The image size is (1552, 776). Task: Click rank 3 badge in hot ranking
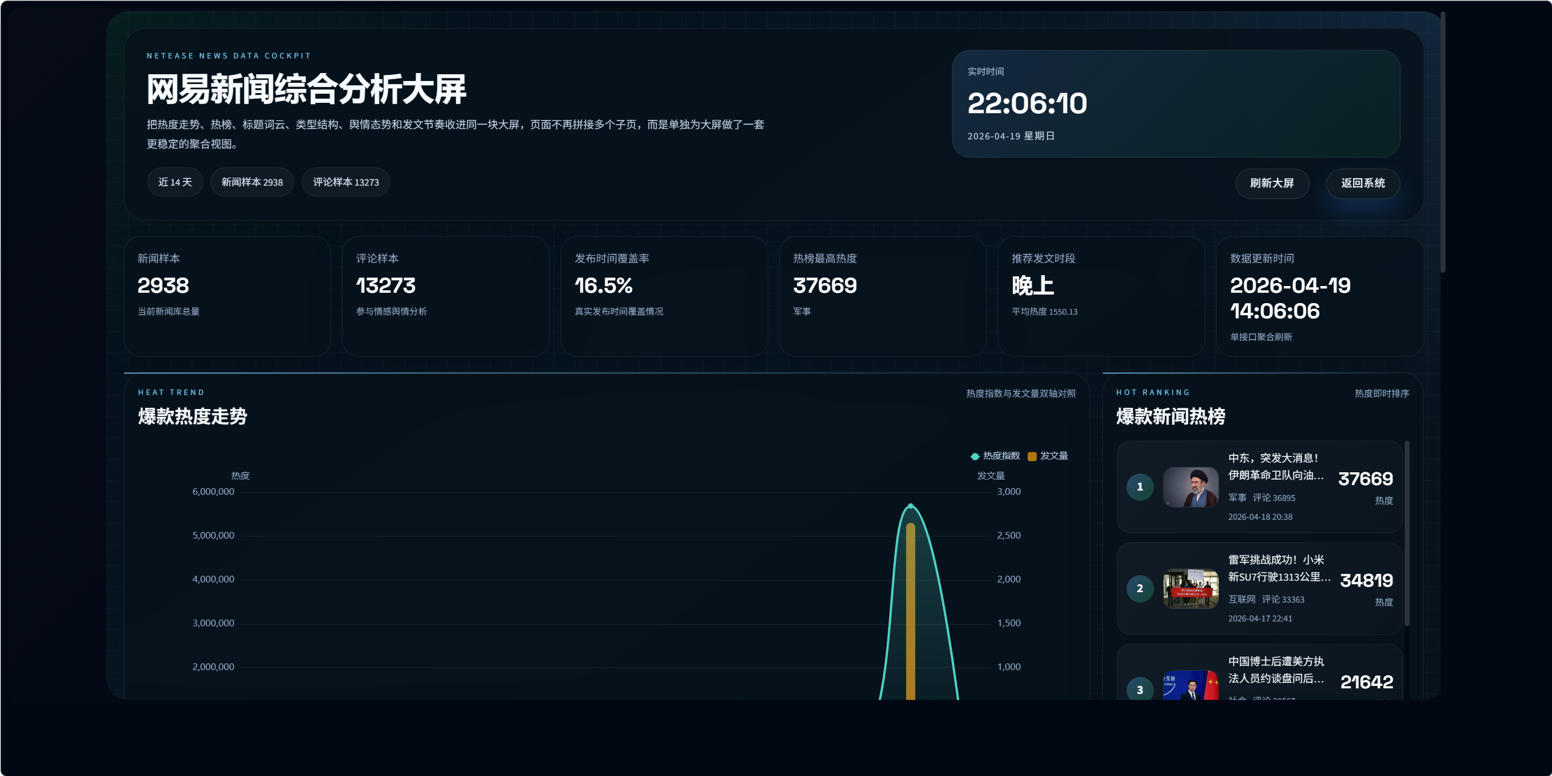pos(1139,689)
